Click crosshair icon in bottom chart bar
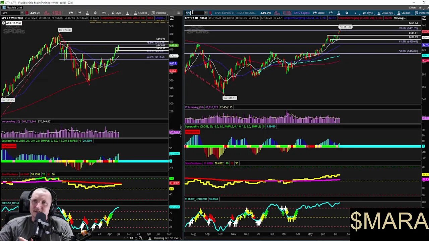Screen dimensions: 429x241 point(136,238)
